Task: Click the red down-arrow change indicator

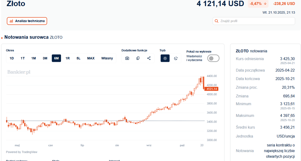Action: (265, 4)
